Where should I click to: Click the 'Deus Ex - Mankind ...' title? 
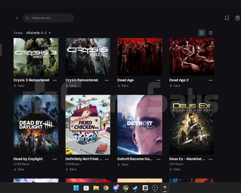[x=187, y=159]
